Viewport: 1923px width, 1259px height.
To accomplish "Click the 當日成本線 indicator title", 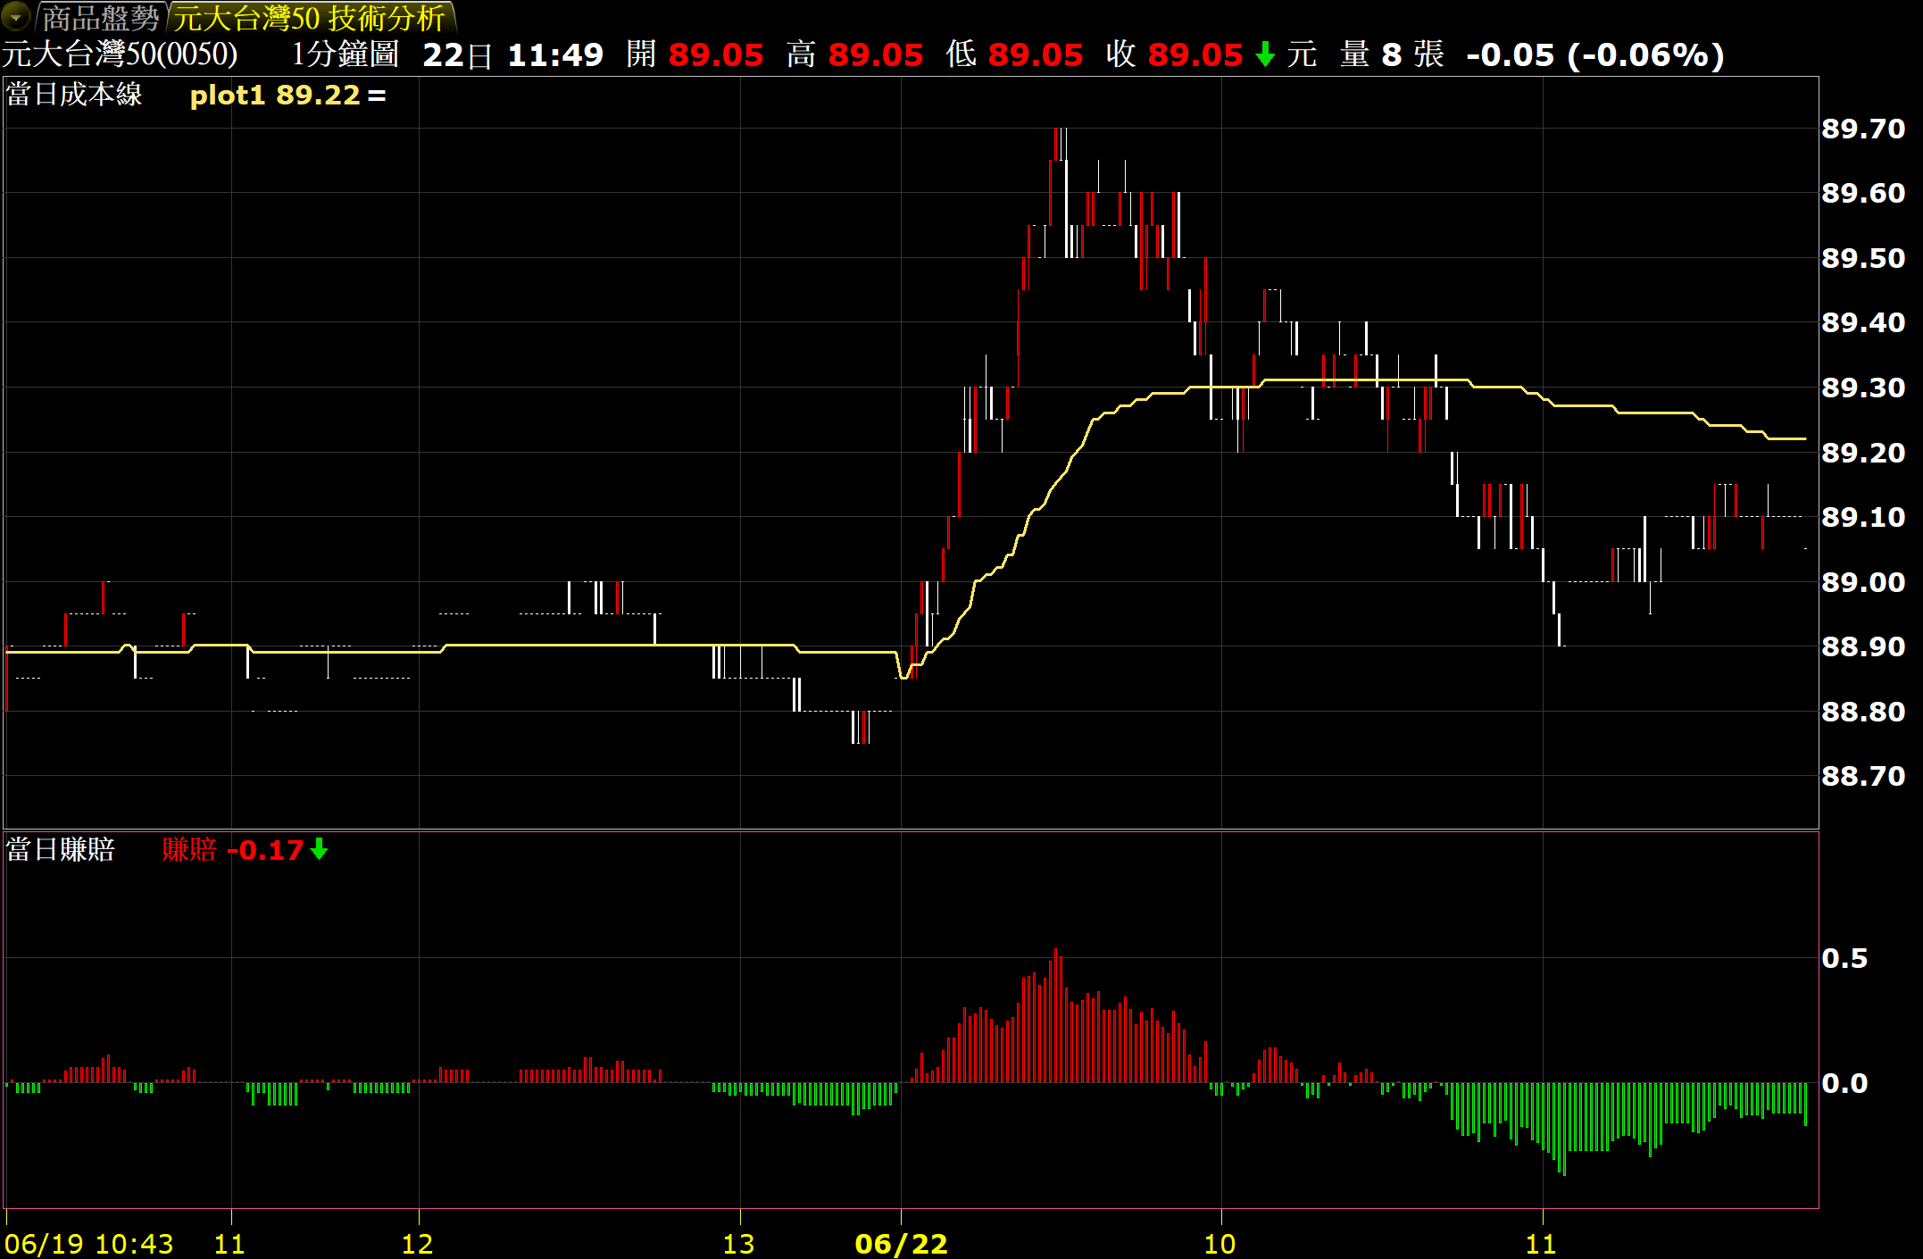I will coord(75,95).
